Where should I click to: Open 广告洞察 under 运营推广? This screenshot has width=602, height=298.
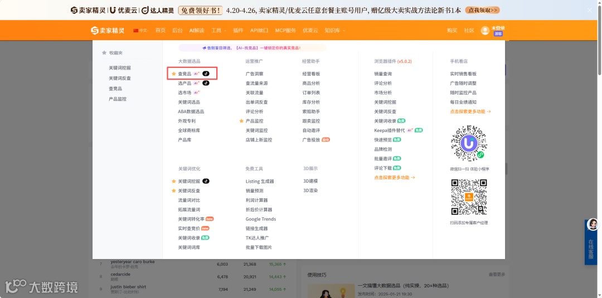pyautogui.click(x=255, y=74)
